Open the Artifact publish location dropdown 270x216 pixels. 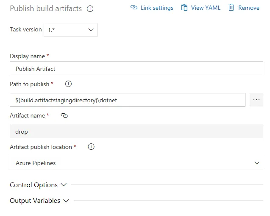coord(136,163)
